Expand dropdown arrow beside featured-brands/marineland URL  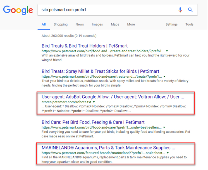click(x=168, y=153)
